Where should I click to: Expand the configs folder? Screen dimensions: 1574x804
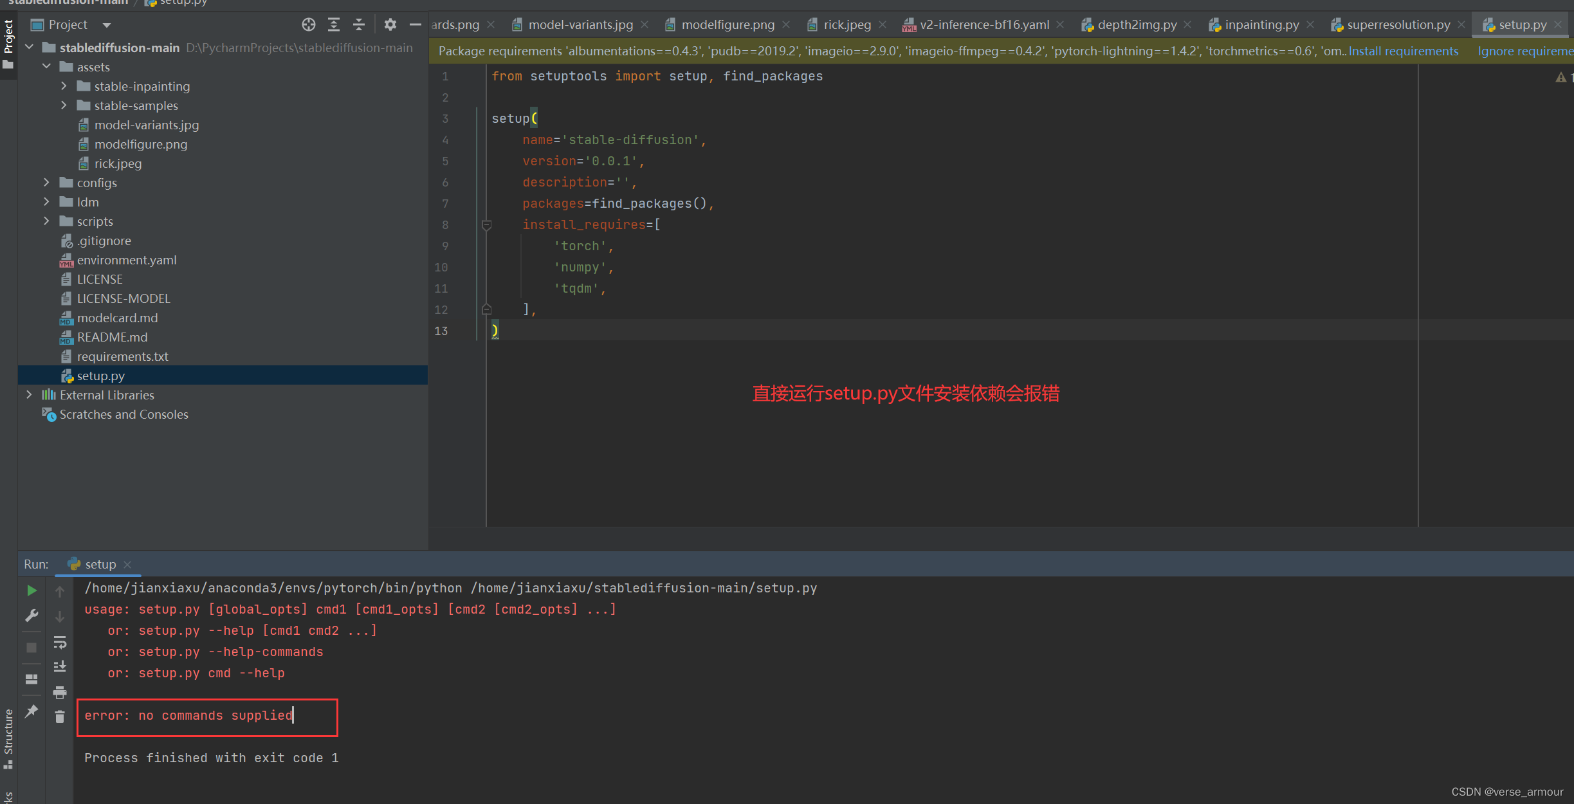46,183
